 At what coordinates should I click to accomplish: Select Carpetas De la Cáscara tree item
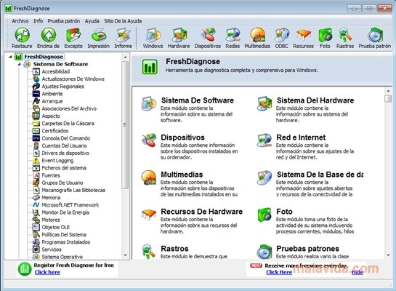(68, 124)
